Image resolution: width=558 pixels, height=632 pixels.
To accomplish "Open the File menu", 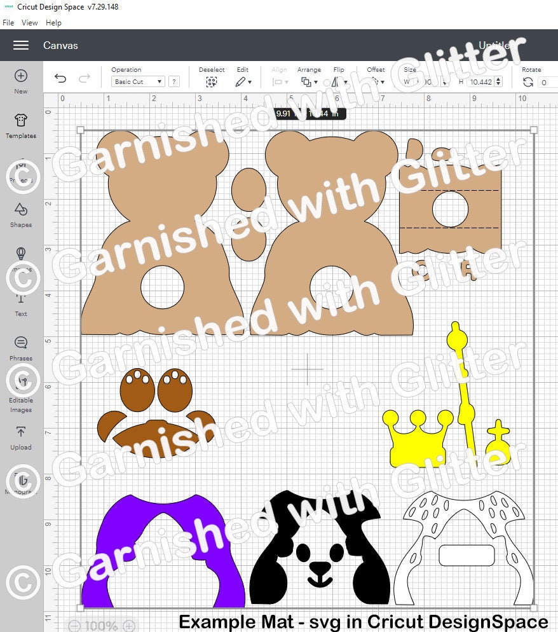I will tap(8, 23).
